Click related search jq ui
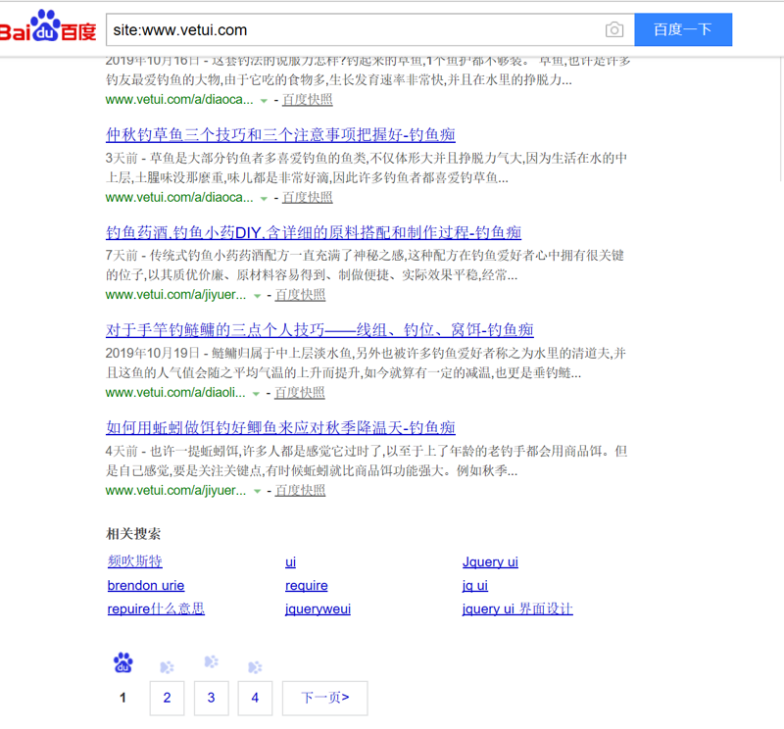784x729 pixels. click(x=475, y=586)
